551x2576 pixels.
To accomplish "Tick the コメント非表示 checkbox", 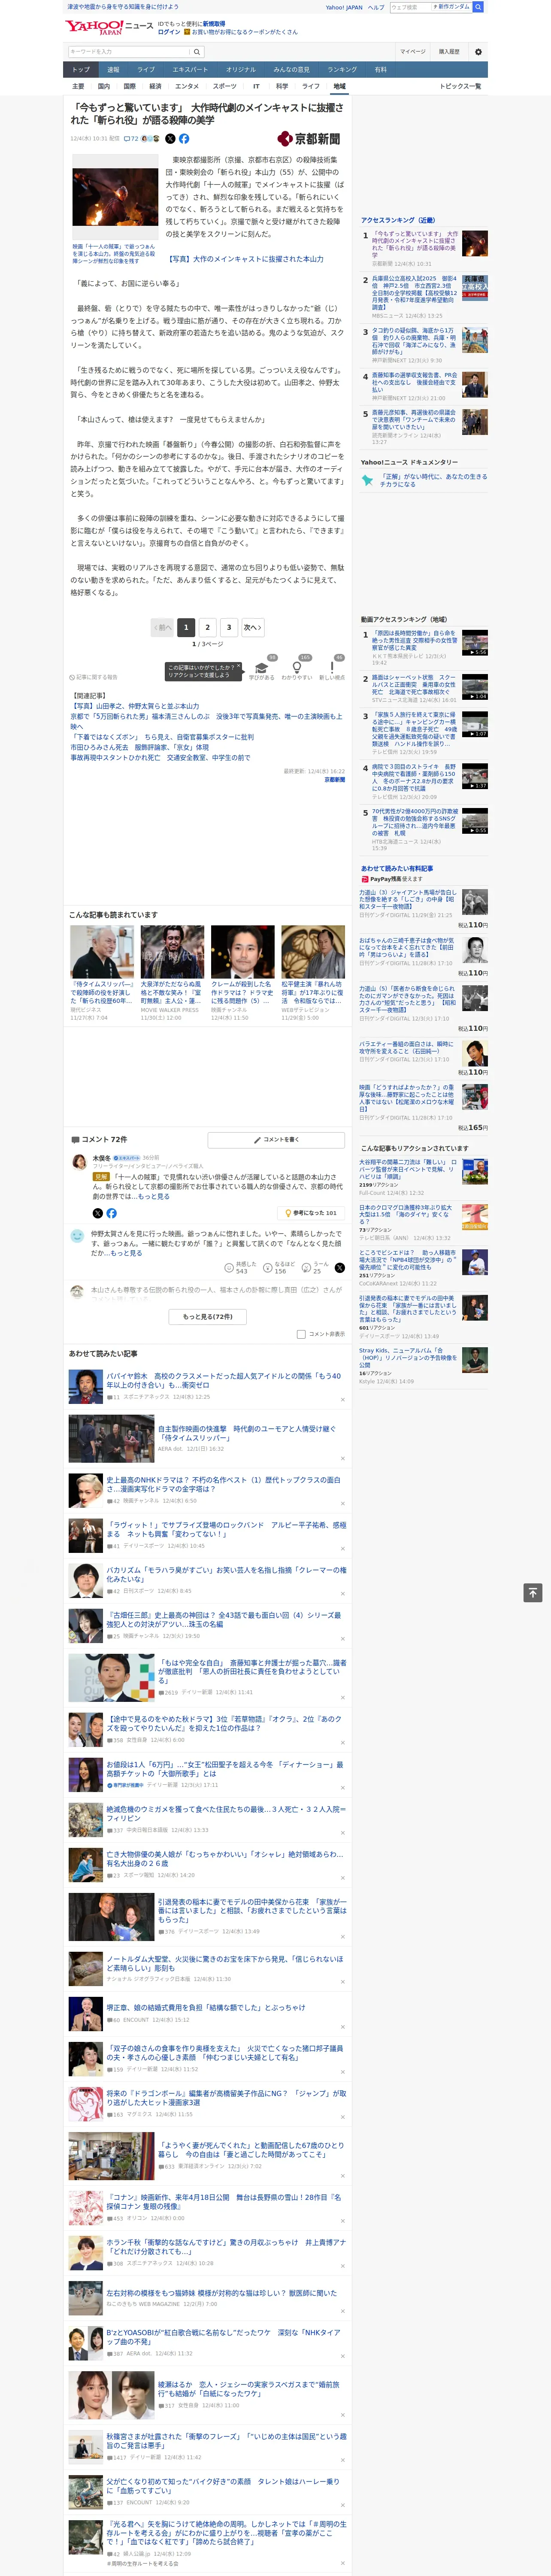I will point(301,1334).
